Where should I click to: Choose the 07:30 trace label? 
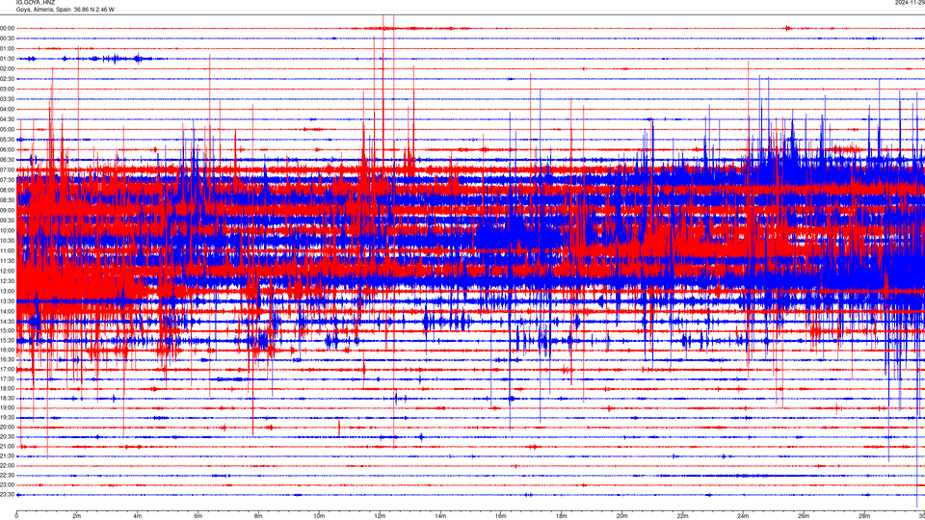(8, 180)
